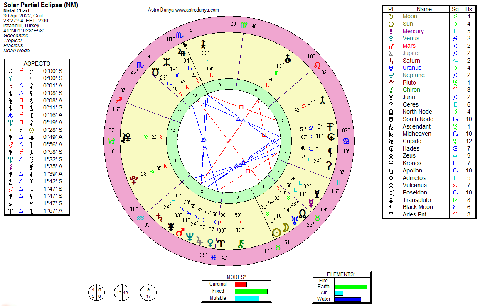The image size is (485, 306).
Task: Click the Transpluto glyph in the wheel
Action: [288, 58]
